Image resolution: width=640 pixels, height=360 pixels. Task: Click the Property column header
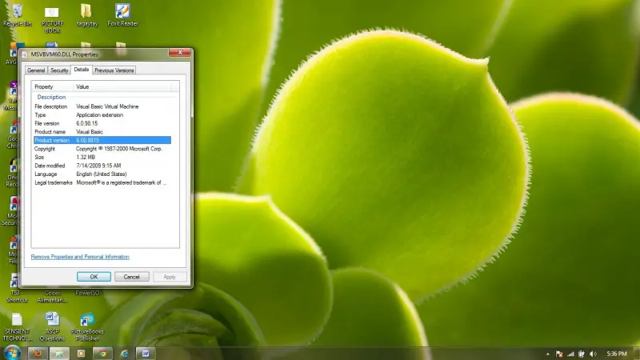pos(53,86)
